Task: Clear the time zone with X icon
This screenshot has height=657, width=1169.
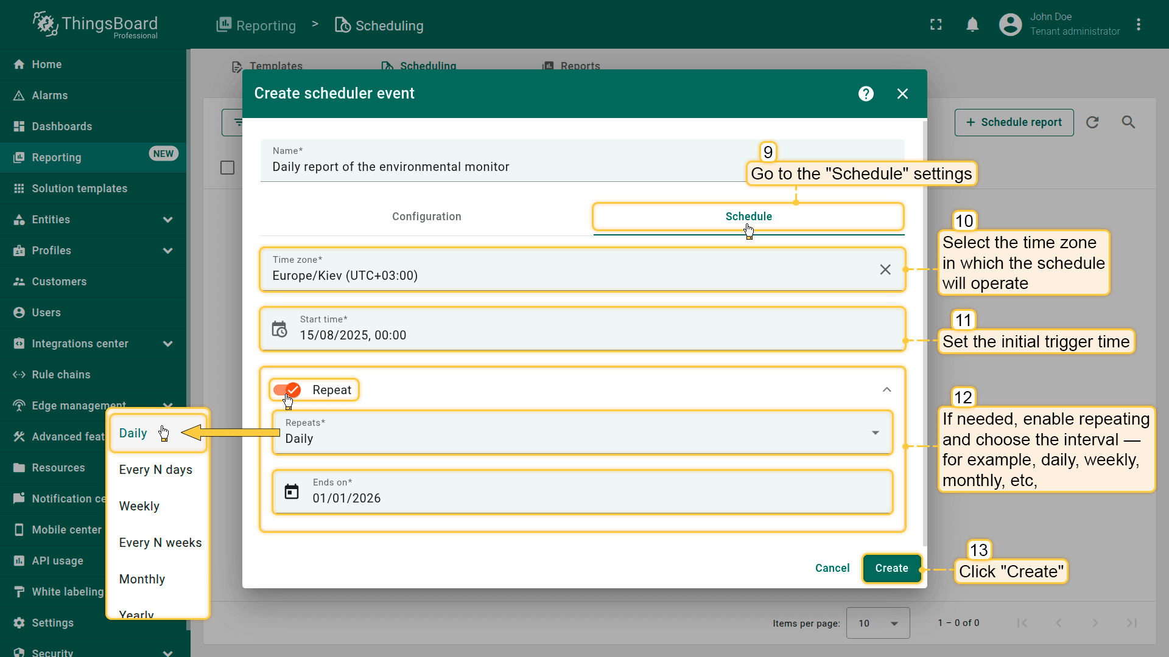Action: click(x=885, y=269)
